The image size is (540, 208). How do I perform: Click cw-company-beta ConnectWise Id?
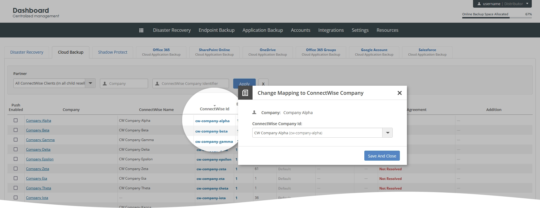coord(211,131)
